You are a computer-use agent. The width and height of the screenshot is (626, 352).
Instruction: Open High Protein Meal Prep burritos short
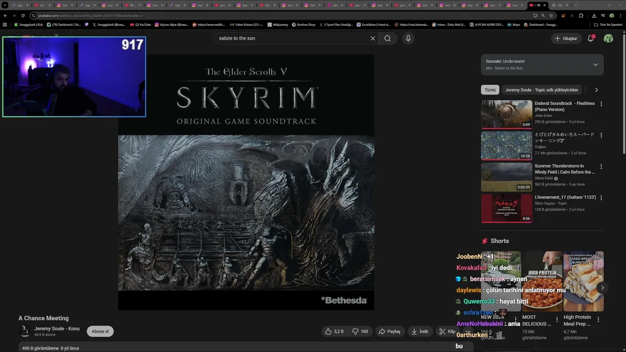(x=583, y=282)
